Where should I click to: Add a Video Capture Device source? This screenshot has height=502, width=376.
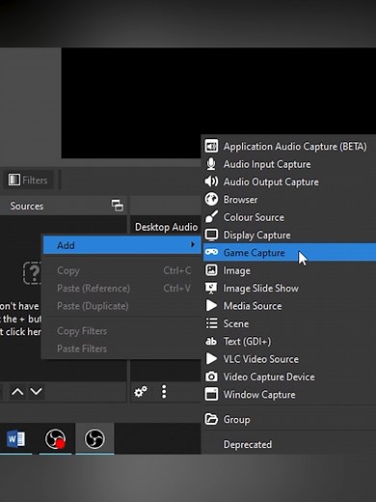point(289,376)
